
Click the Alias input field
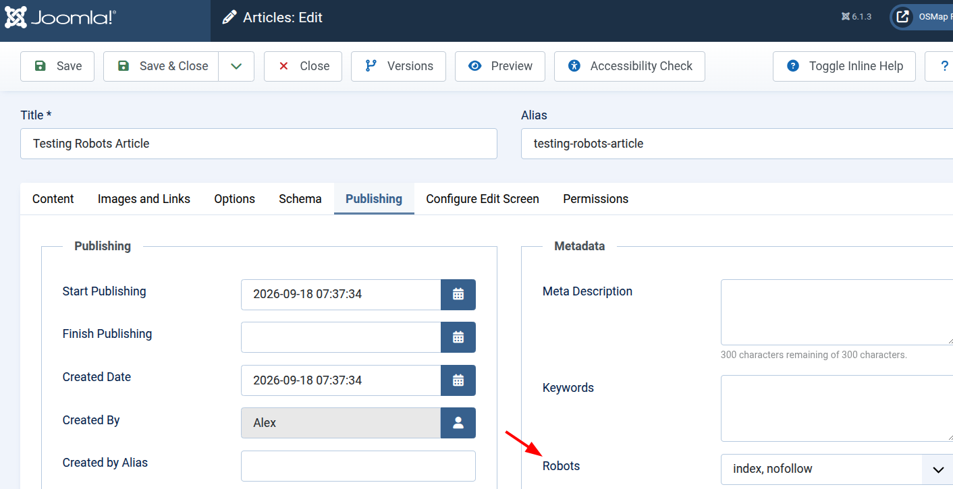(737, 144)
